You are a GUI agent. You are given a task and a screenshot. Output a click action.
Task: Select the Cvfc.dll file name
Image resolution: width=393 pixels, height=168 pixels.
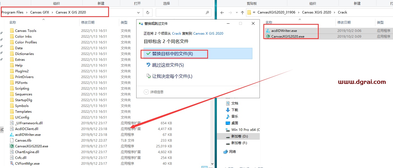(21, 158)
